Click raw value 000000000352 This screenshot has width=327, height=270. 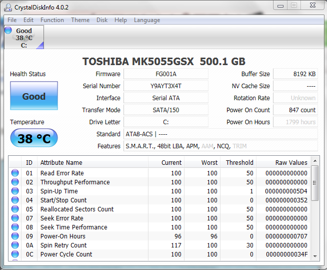286,200
